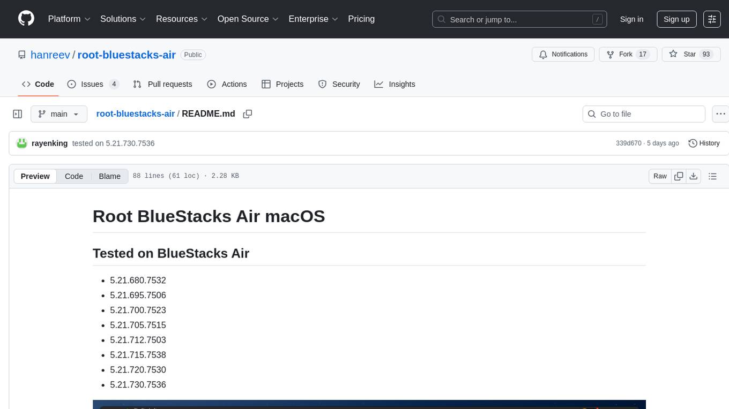The width and height of the screenshot is (729, 409).
Task: Expand the Open Source menu
Action: click(x=248, y=19)
